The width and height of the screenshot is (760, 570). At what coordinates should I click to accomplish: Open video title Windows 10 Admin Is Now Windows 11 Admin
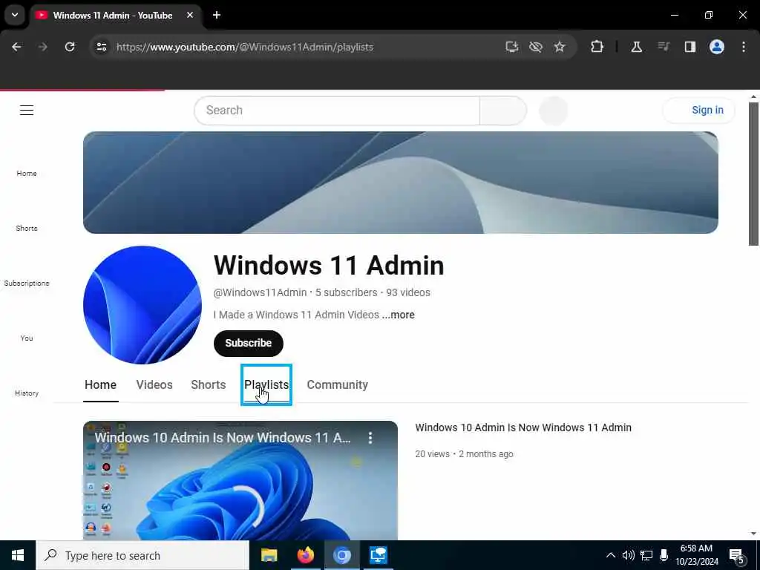point(523,427)
